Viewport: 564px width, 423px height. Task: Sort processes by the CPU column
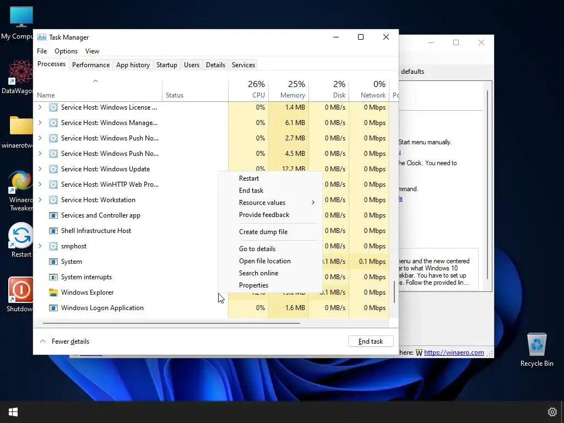(248, 90)
